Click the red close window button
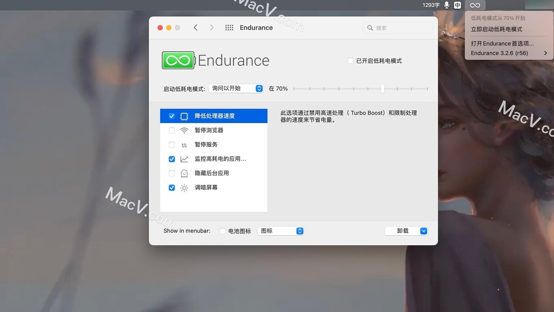554x312 pixels. pyautogui.click(x=160, y=28)
